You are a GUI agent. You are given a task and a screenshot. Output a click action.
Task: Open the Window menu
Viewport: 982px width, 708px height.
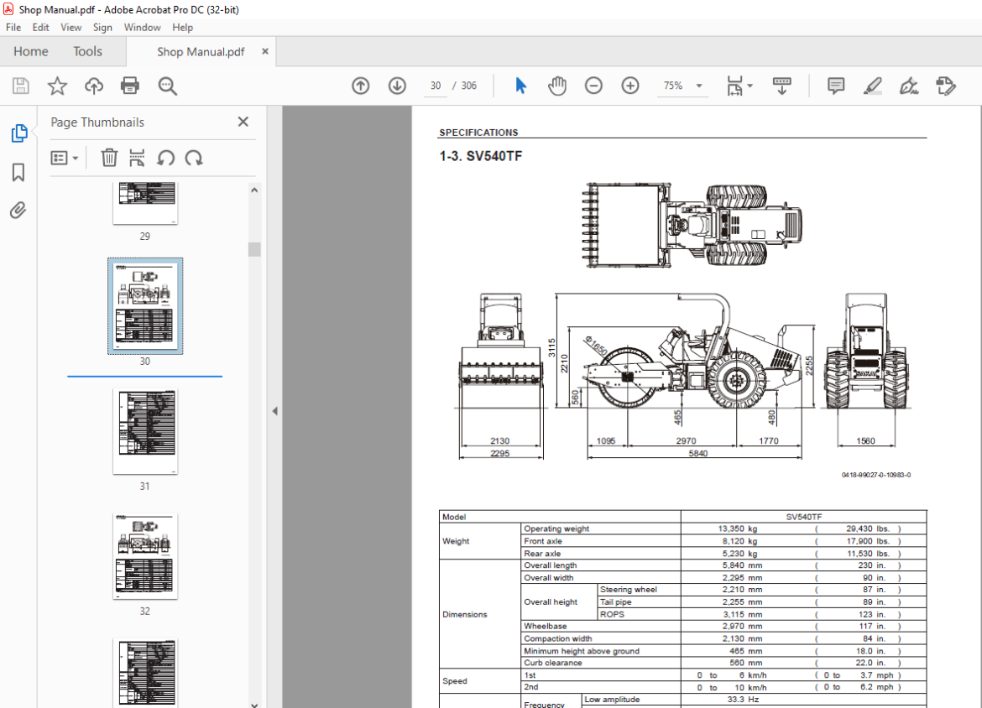142,28
